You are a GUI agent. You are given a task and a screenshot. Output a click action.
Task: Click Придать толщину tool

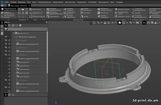tap(68, 9)
